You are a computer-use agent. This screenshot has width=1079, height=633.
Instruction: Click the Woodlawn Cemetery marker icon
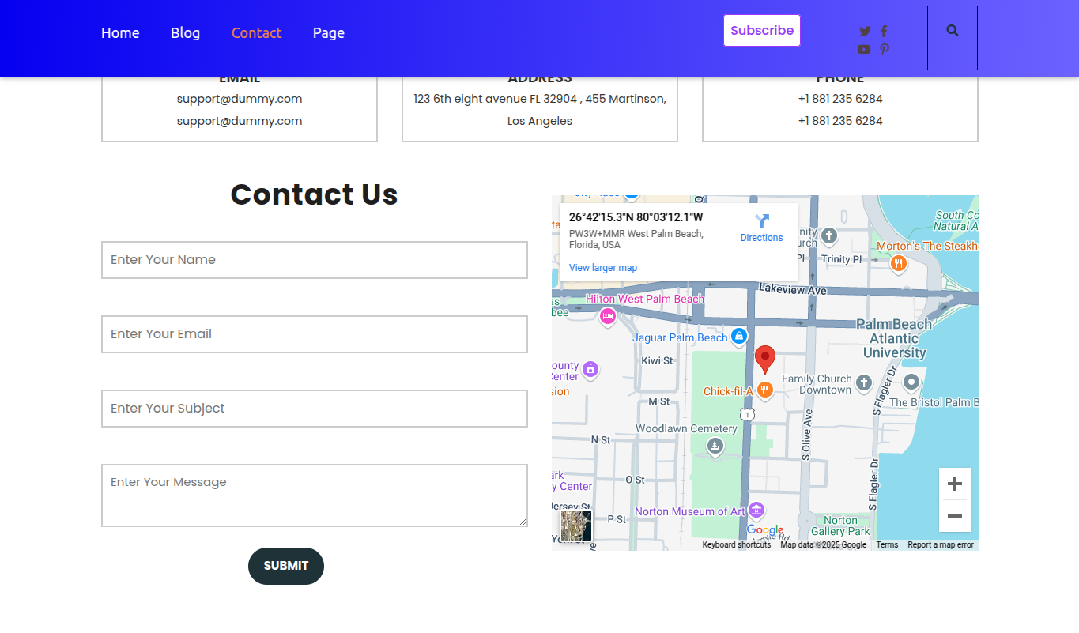(x=715, y=447)
